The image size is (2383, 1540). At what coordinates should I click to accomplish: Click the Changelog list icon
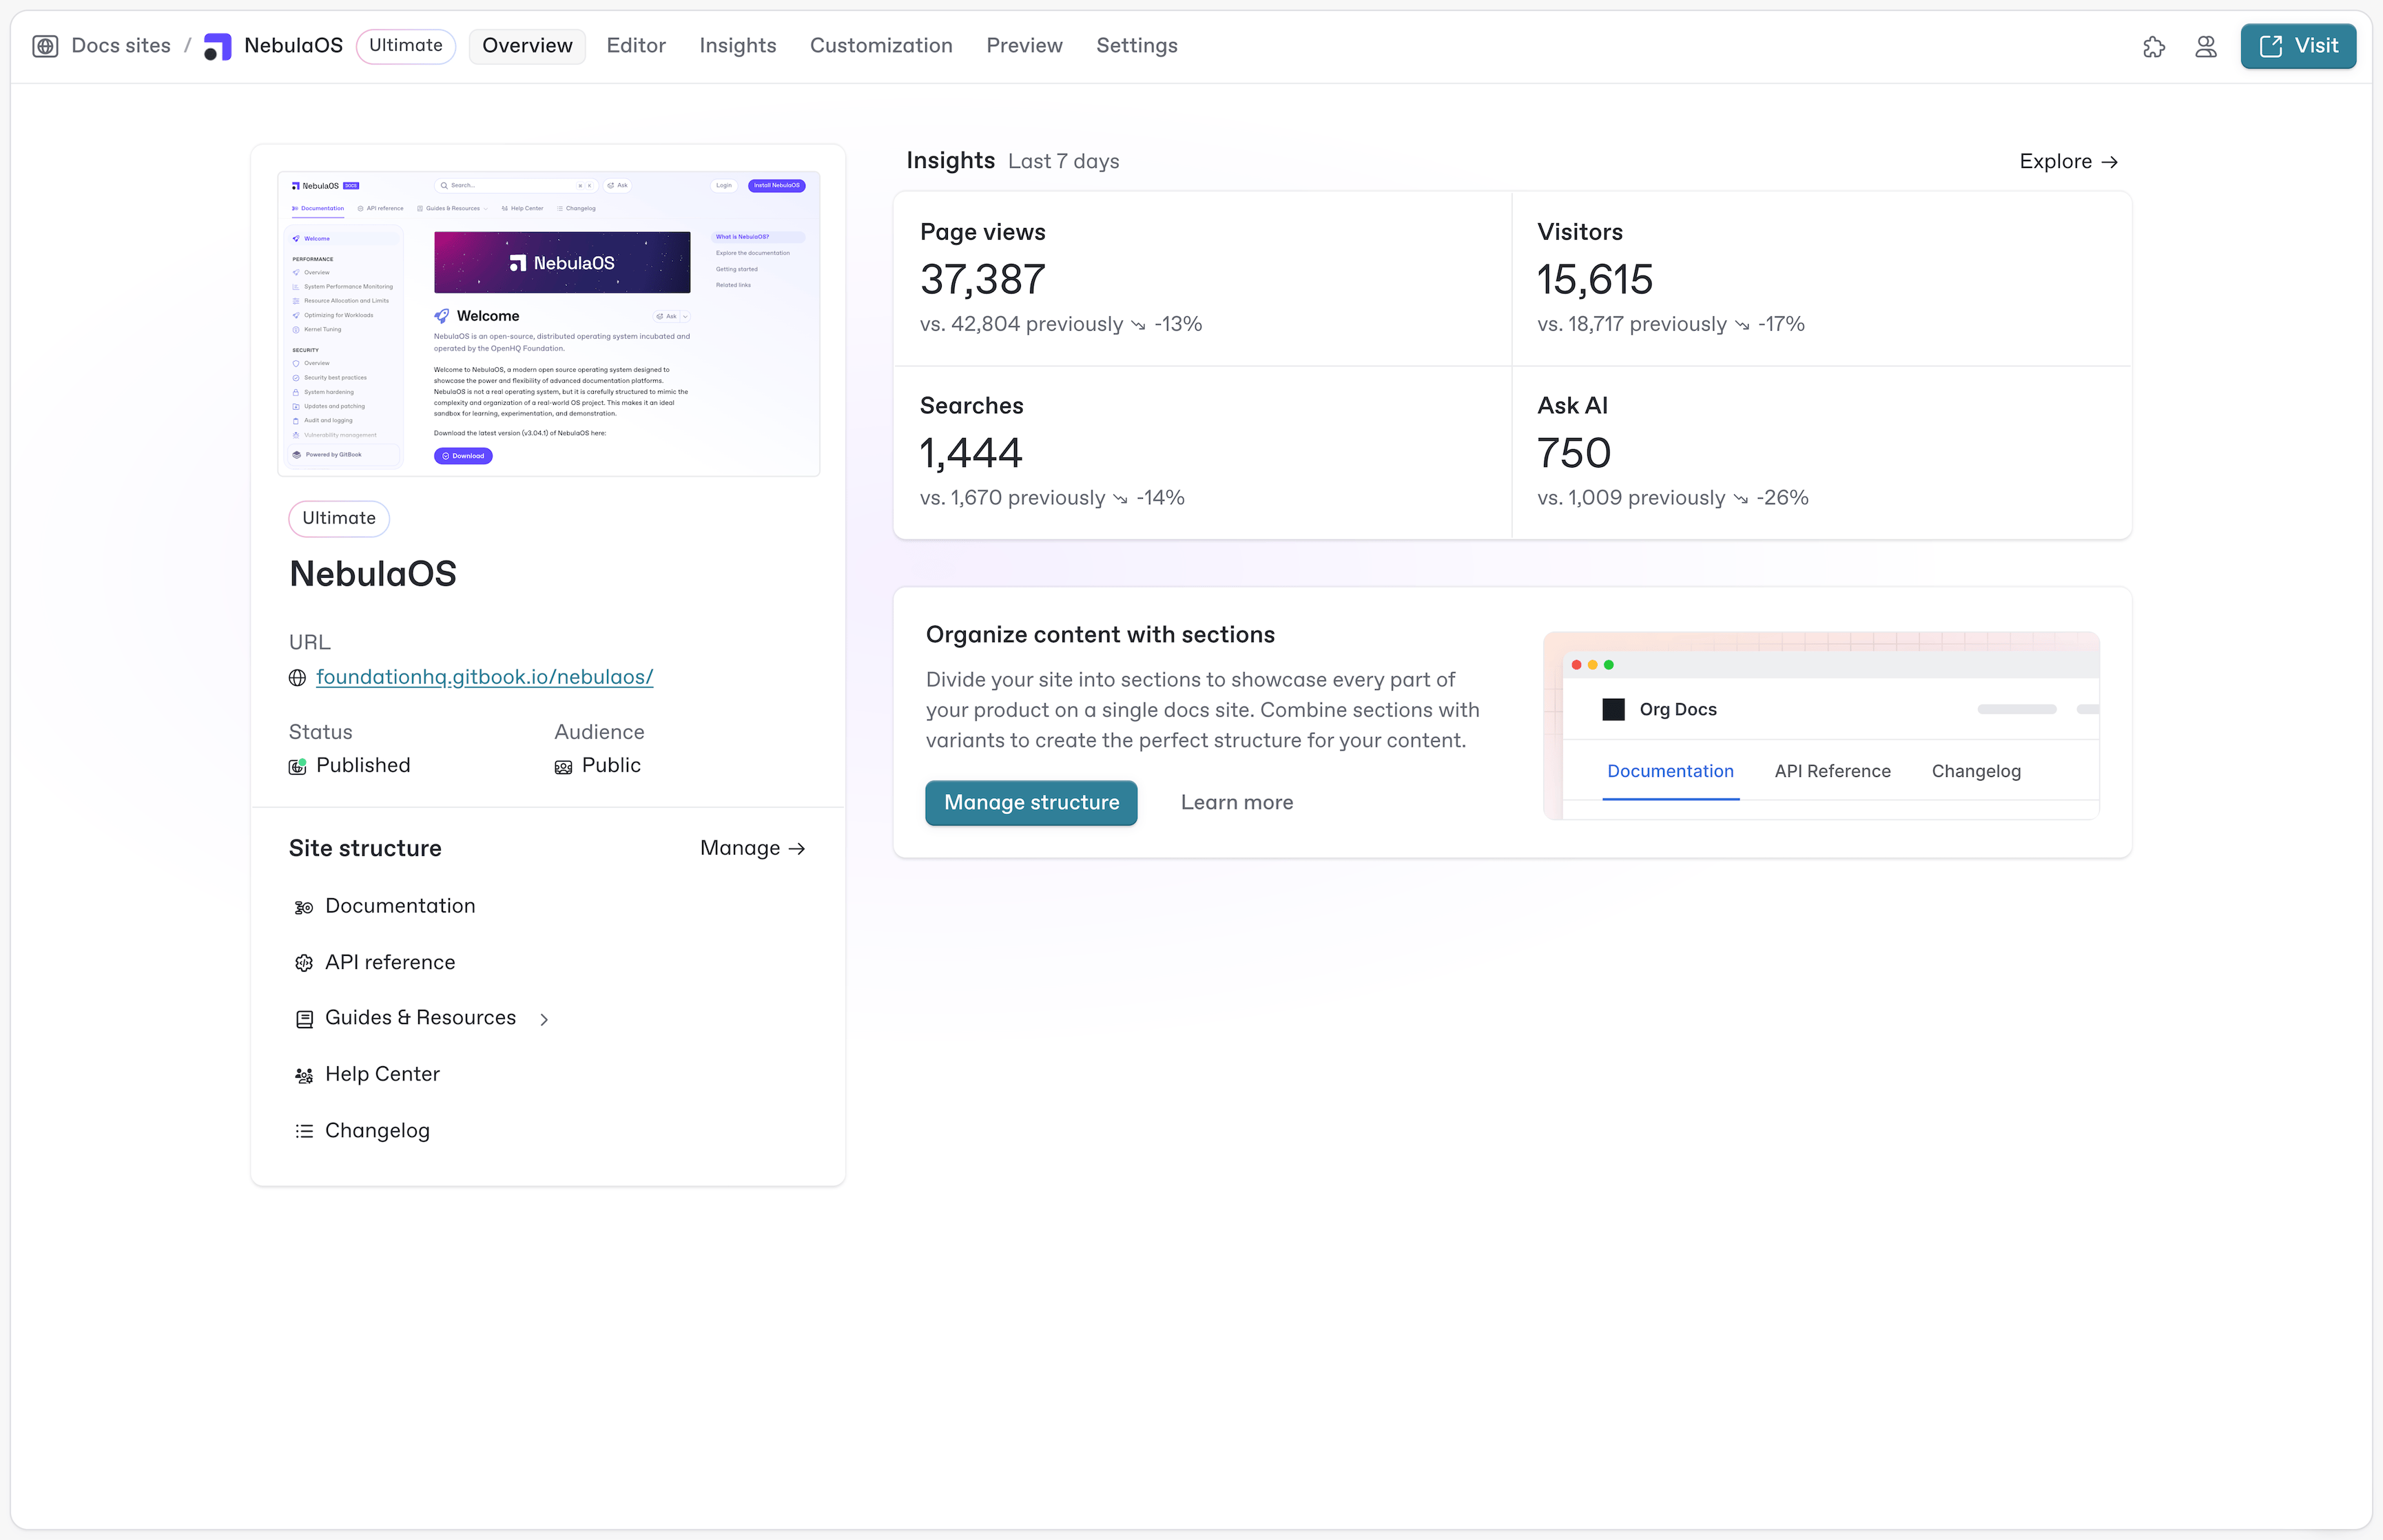303,1130
